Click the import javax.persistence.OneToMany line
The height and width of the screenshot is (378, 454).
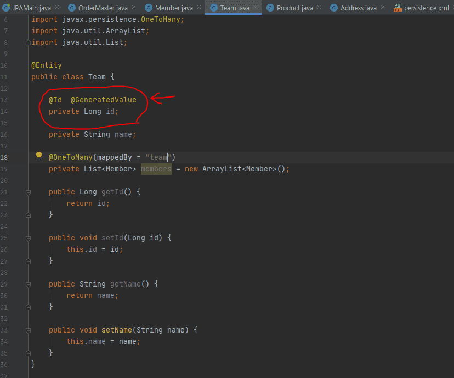pos(107,20)
